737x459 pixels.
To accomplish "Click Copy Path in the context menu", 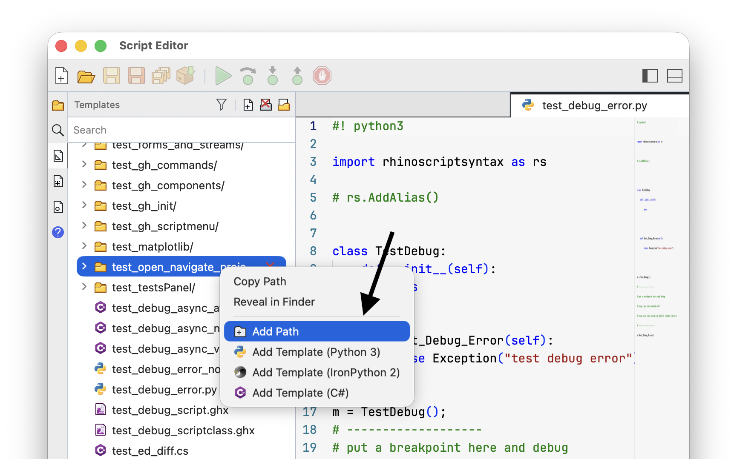I will (x=260, y=282).
